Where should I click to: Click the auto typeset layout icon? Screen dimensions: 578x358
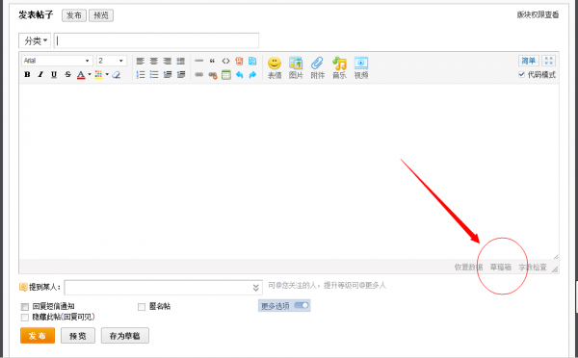(x=181, y=62)
